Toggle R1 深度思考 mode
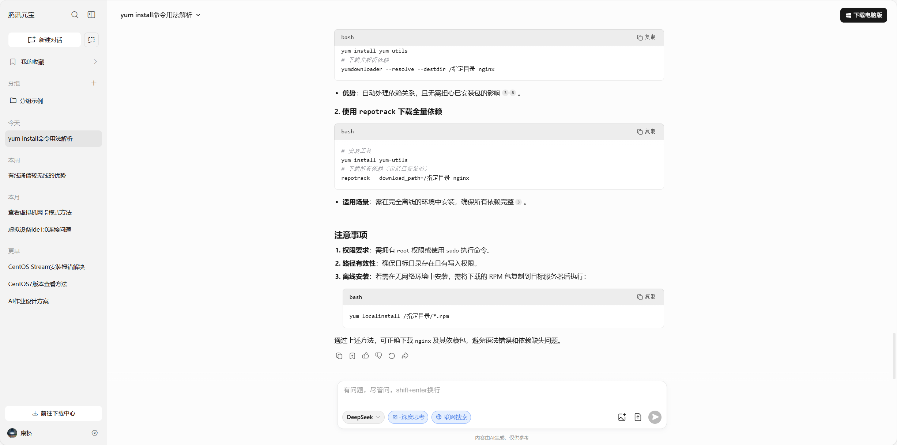Viewport: 897px width, 445px height. (408, 417)
